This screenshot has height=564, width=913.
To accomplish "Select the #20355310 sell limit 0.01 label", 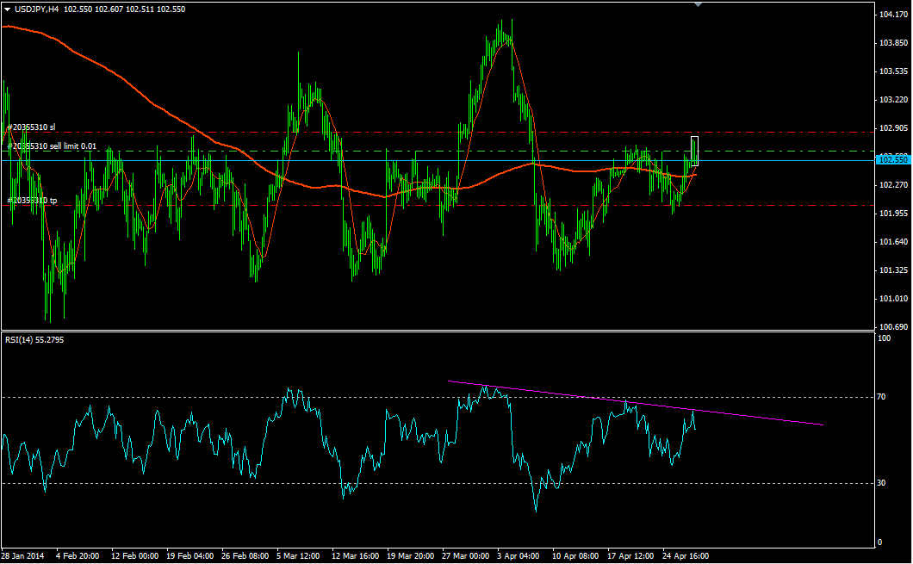I will coord(53,146).
